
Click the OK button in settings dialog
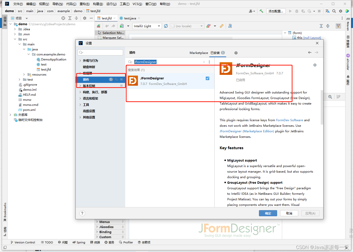tap(268, 213)
